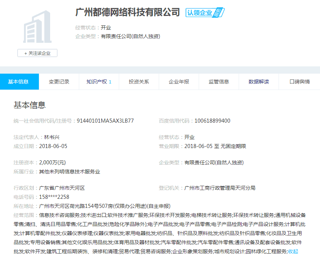
Task: Click legal representative name 林书兴
Action: (52, 137)
